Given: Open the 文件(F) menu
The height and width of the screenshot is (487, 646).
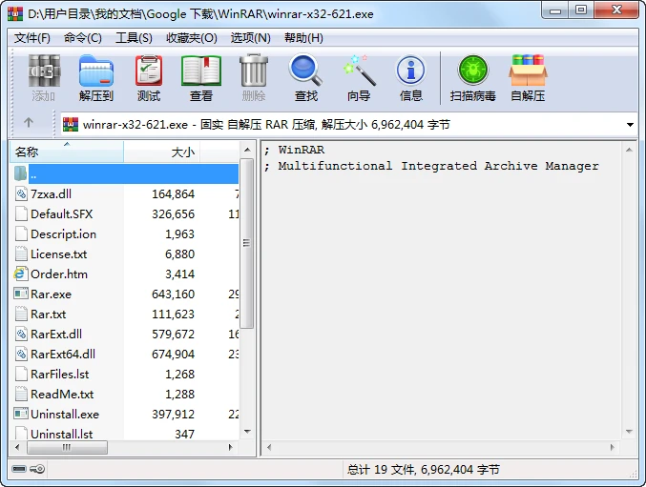Looking at the screenshot, I should pyautogui.click(x=32, y=38).
